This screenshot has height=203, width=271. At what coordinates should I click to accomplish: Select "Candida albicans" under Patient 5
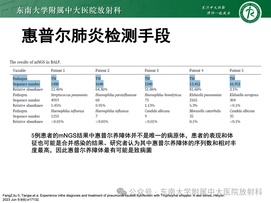(242, 111)
